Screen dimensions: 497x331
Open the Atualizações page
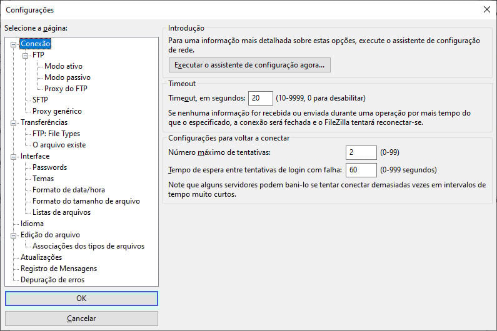tap(41, 257)
